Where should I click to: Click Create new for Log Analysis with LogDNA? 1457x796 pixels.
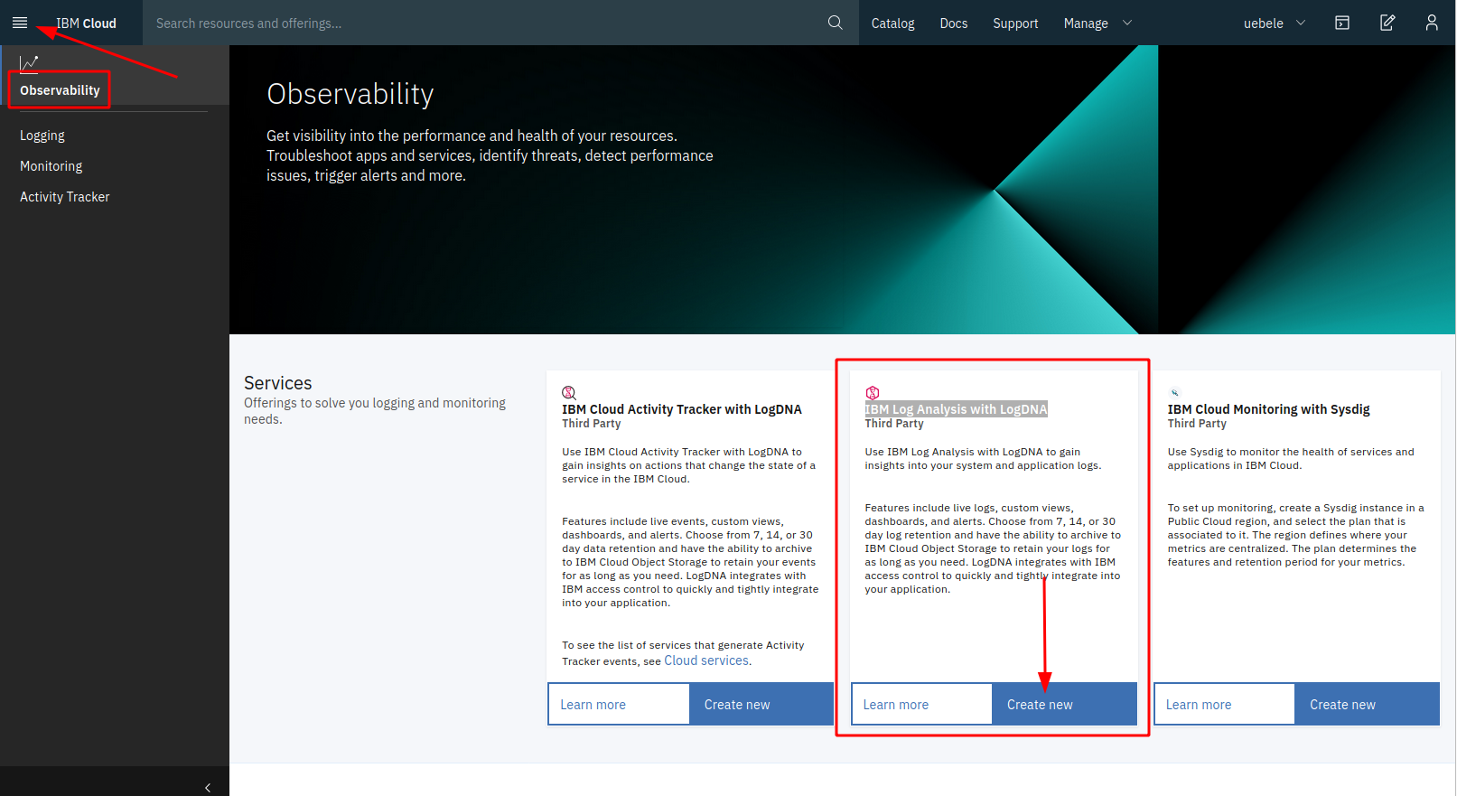(1065, 704)
